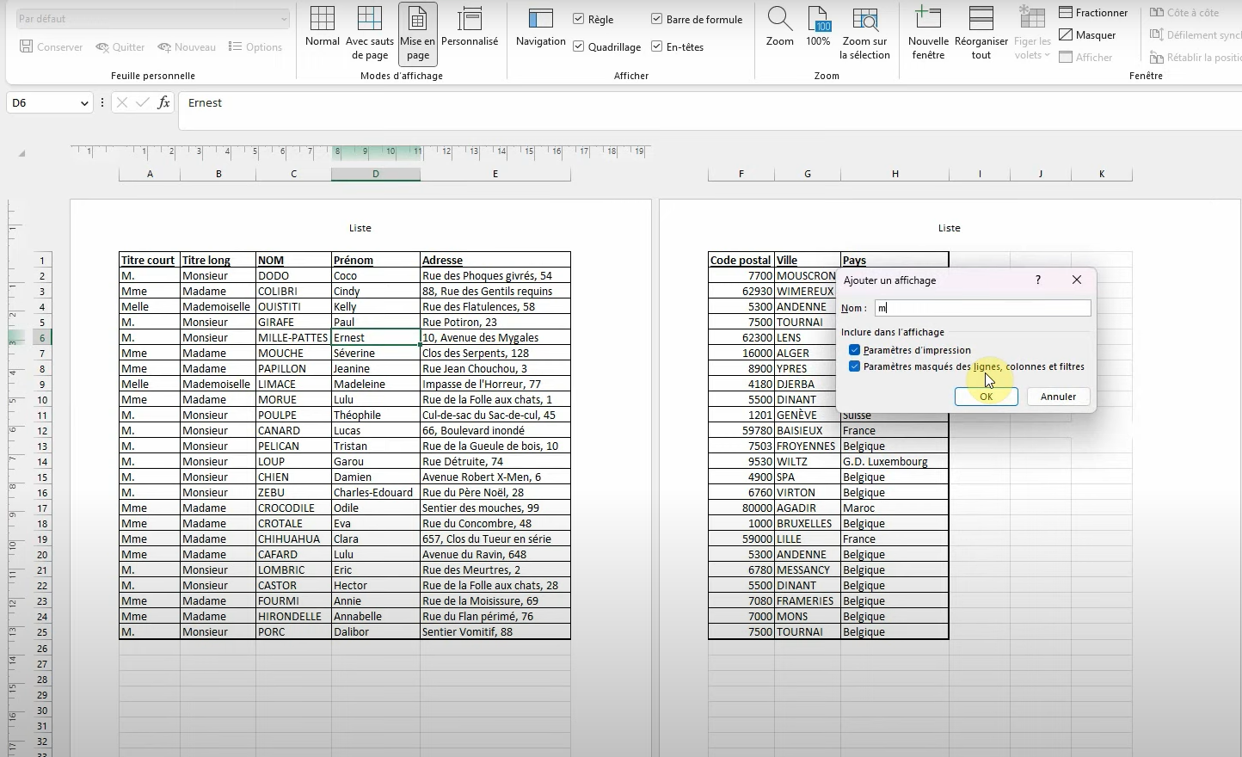1242x757 pixels.
Task: Click cell Sentier Vomitif, 88
Action: [495, 632]
